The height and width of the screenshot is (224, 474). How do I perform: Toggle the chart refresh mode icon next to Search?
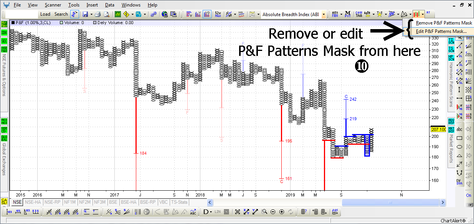click(x=74, y=14)
